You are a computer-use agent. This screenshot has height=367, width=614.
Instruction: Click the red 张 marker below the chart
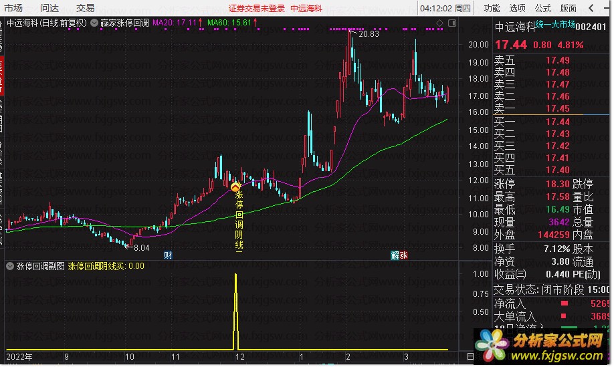point(404,255)
